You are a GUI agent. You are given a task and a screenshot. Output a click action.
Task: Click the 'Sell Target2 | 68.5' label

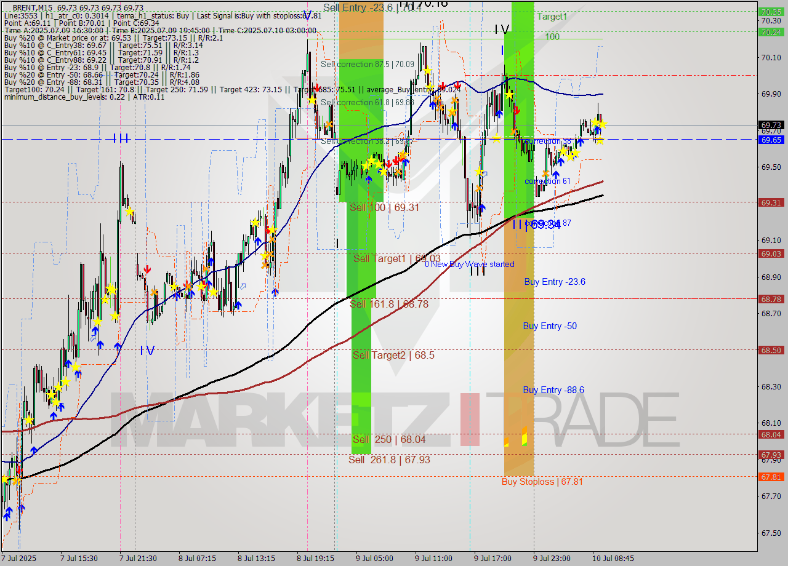[385, 356]
